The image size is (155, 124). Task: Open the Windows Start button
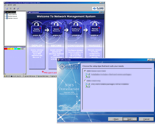[7, 76]
